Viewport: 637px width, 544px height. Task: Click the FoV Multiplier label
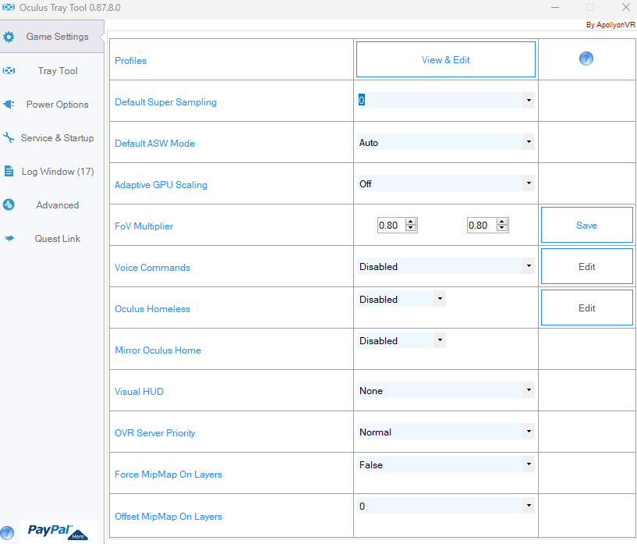pyautogui.click(x=143, y=226)
